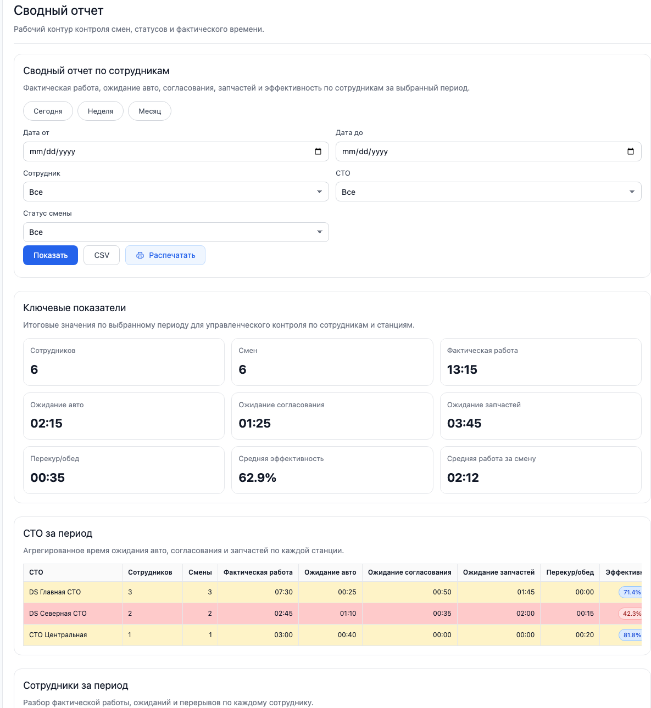Export report via CSV button
Image resolution: width=651 pixels, height=708 pixels.
(102, 255)
